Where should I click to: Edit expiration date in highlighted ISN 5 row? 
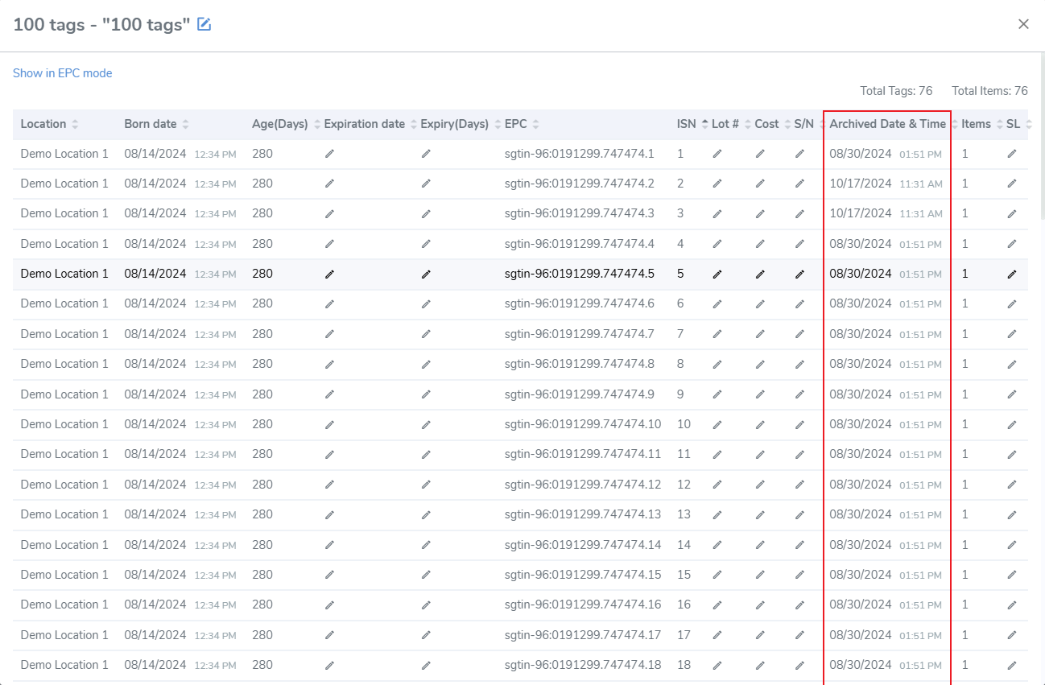pyautogui.click(x=329, y=274)
